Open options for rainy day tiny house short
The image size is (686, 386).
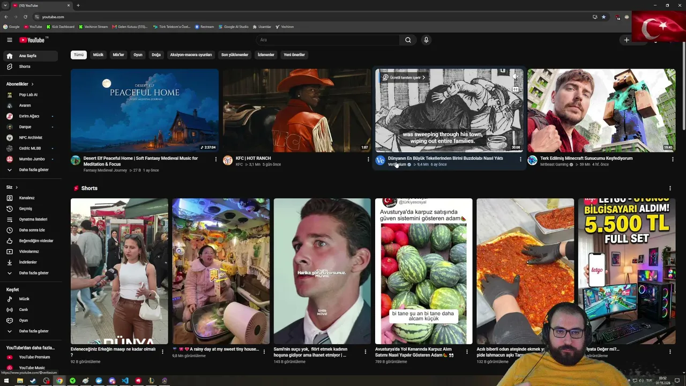coord(264,352)
